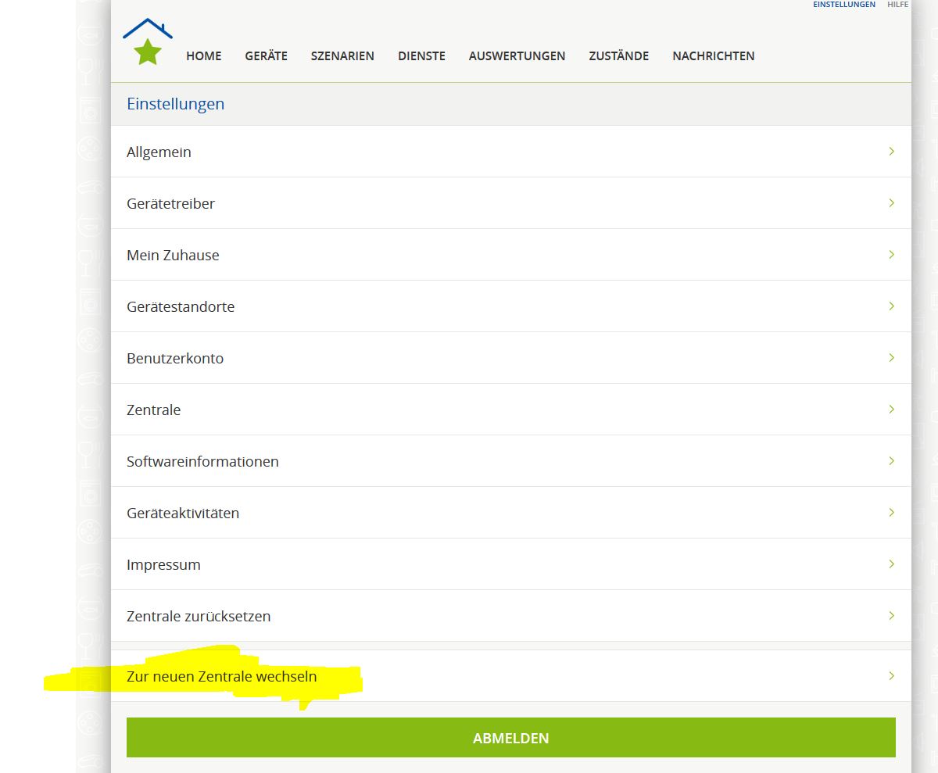Go to the GERÄTE menu
The image size is (938, 773).
coord(266,56)
